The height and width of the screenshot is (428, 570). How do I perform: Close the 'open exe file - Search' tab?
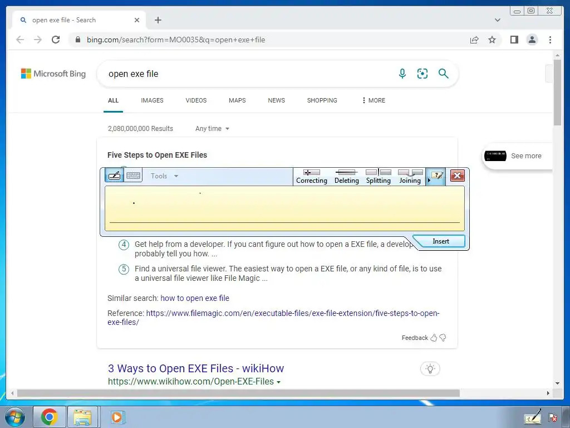tap(137, 20)
